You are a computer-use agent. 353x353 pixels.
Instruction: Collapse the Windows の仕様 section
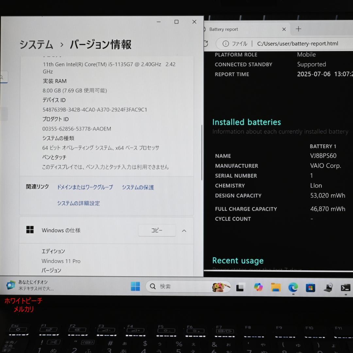pos(184,230)
